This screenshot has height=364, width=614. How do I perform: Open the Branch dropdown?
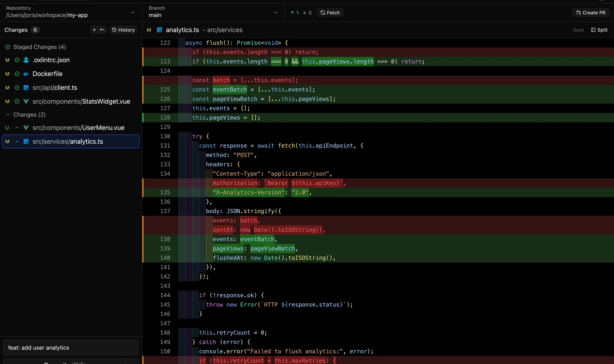pos(213,12)
